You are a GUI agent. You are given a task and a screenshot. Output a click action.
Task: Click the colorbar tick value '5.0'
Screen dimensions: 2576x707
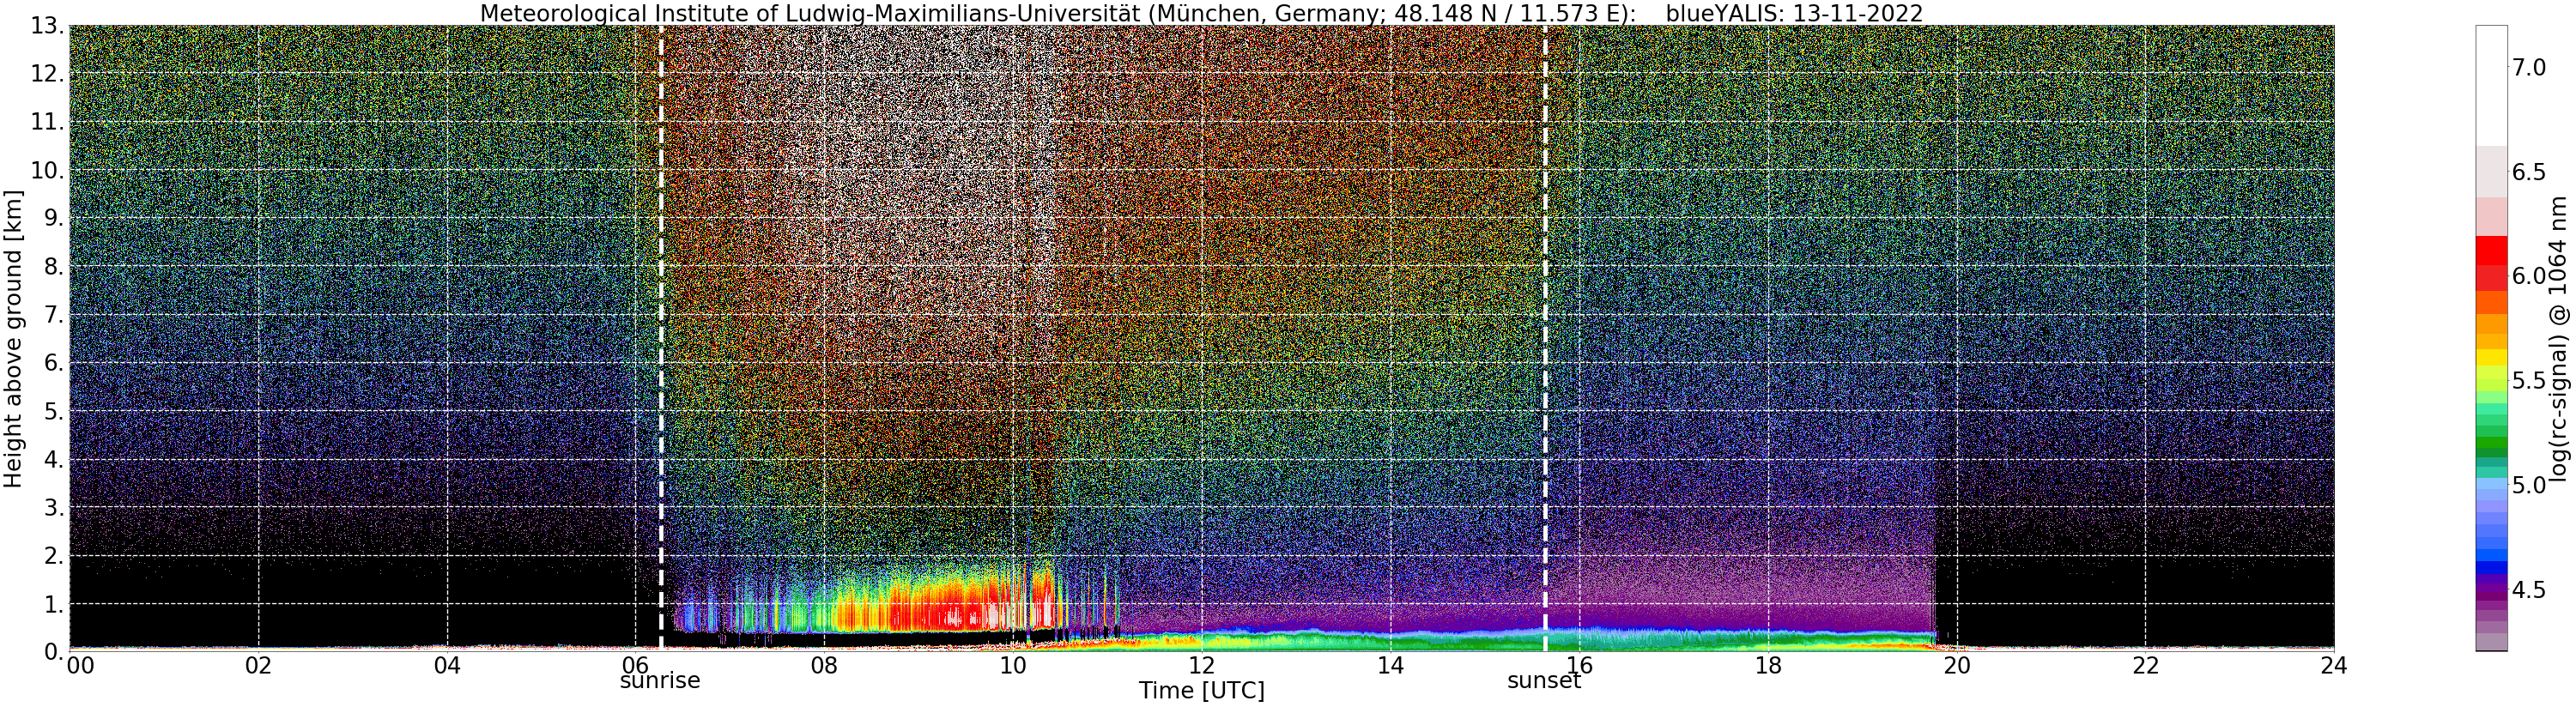(2529, 485)
